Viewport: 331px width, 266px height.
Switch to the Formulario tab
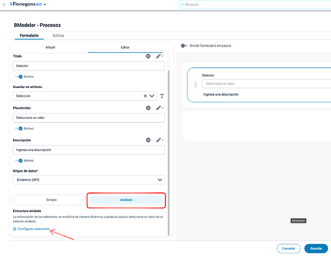point(29,35)
